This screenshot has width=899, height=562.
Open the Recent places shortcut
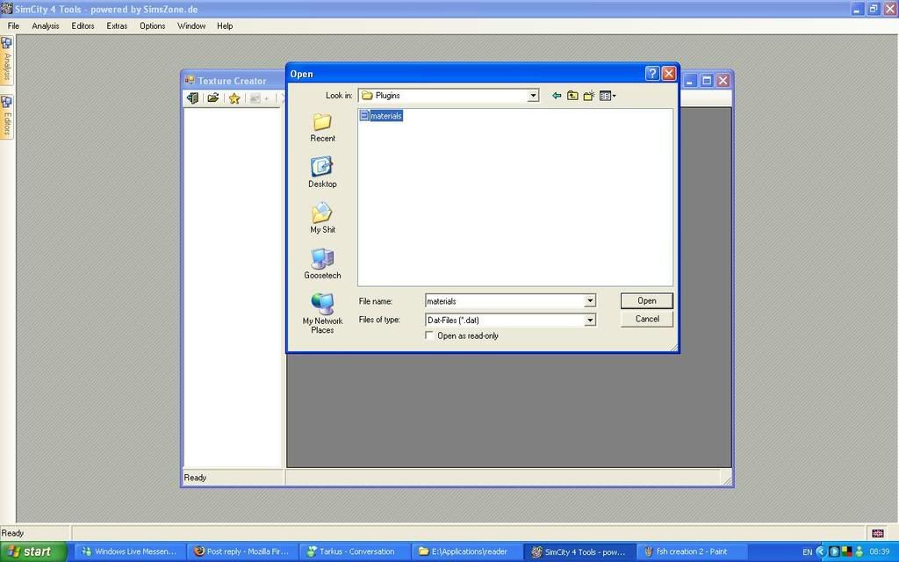click(322, 127)
